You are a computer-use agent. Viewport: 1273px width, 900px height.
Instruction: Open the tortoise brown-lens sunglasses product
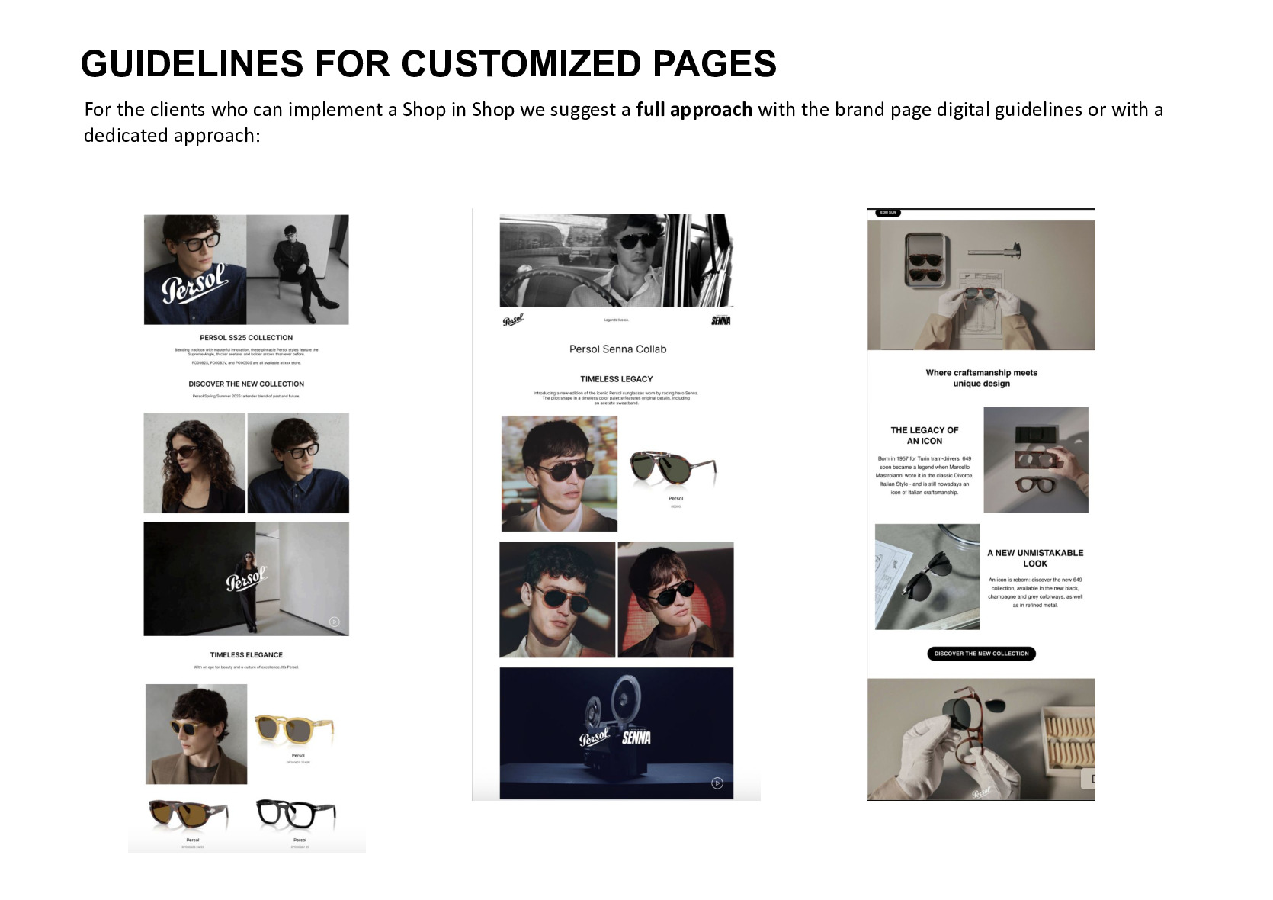click(189, 815)
